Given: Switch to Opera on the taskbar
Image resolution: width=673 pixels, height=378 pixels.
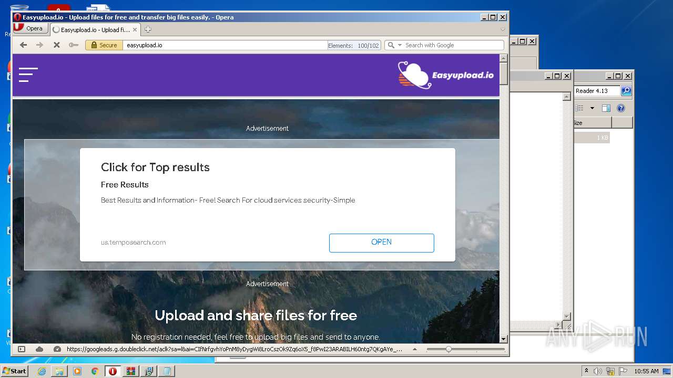Looking at the screenshot, I should pos(113,371).
